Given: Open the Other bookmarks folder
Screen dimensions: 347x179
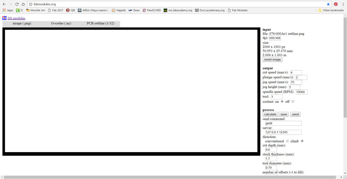Looking at the screenshot, I should (x=331, y=10).
